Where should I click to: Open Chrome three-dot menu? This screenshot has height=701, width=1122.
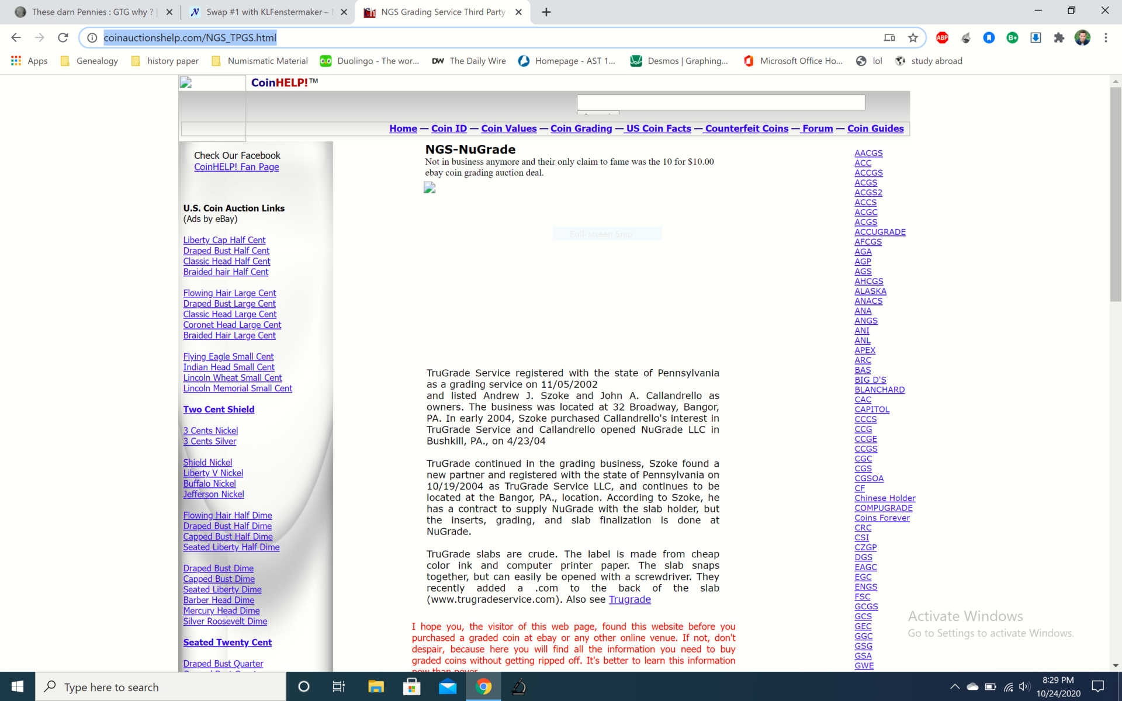1106,38
